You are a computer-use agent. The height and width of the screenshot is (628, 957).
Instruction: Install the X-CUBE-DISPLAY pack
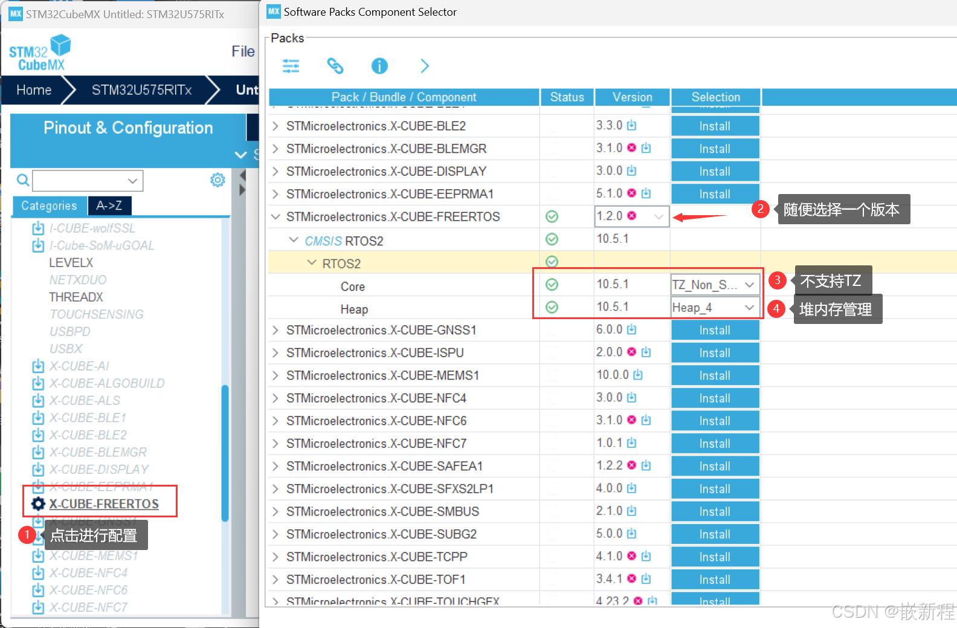tap(715, 171)
